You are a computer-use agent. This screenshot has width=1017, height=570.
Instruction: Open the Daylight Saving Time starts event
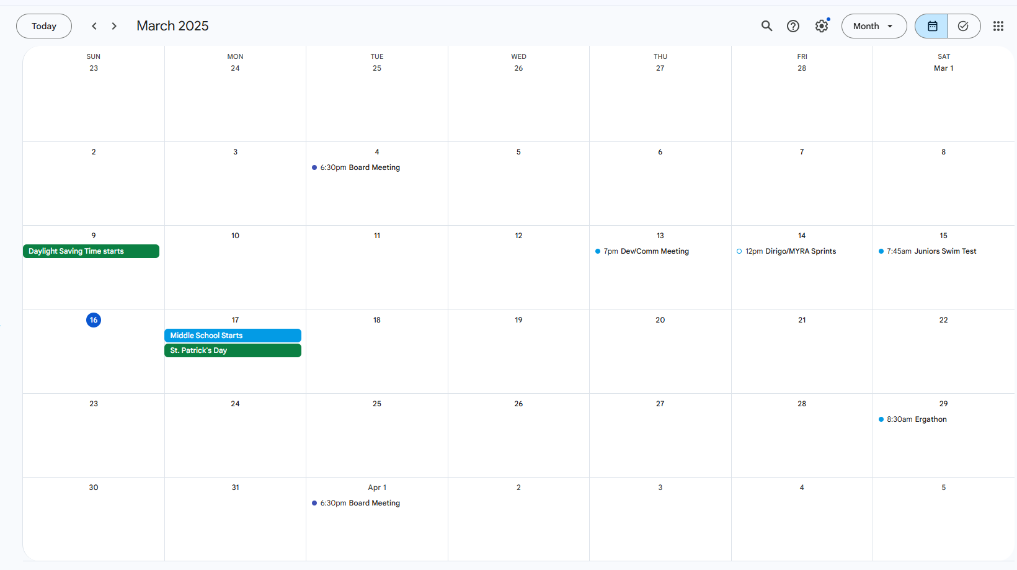(x=91, y=251)
